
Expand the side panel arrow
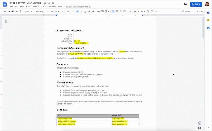pyautogui.click(x=208, y=128)
